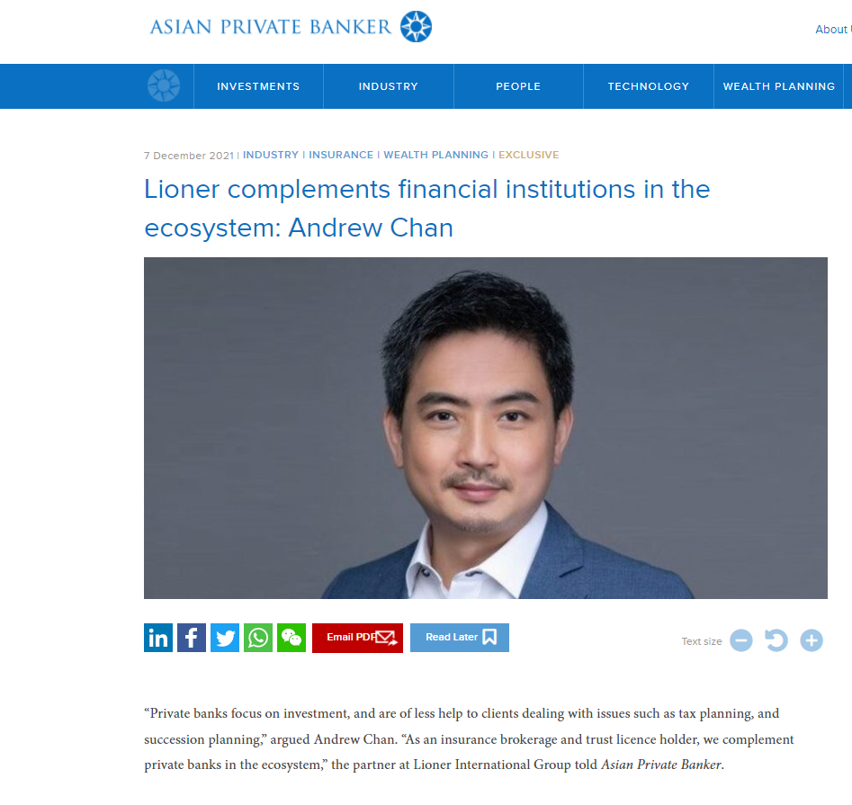Click the compass home icon in navbar

[164, 85]
